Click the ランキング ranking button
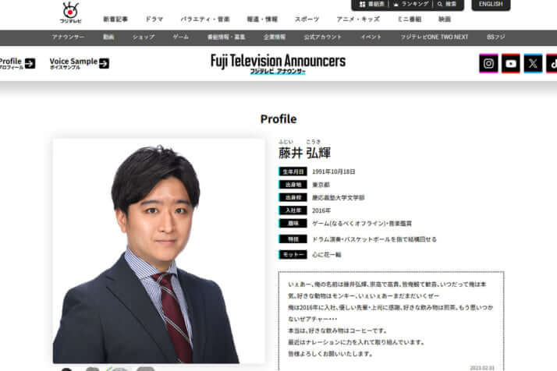557x371 pixels. (x=410, y=5)
